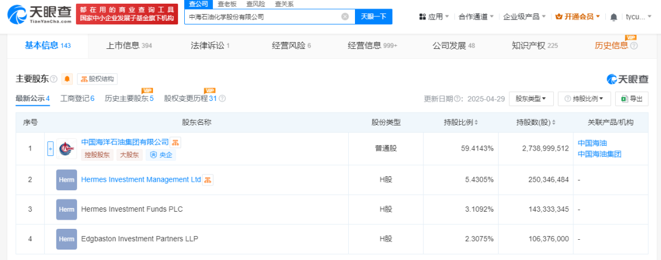This screenshot has height=260, width=661.
Task: Select the 查关系 search tab
Action: click(284, 4)
